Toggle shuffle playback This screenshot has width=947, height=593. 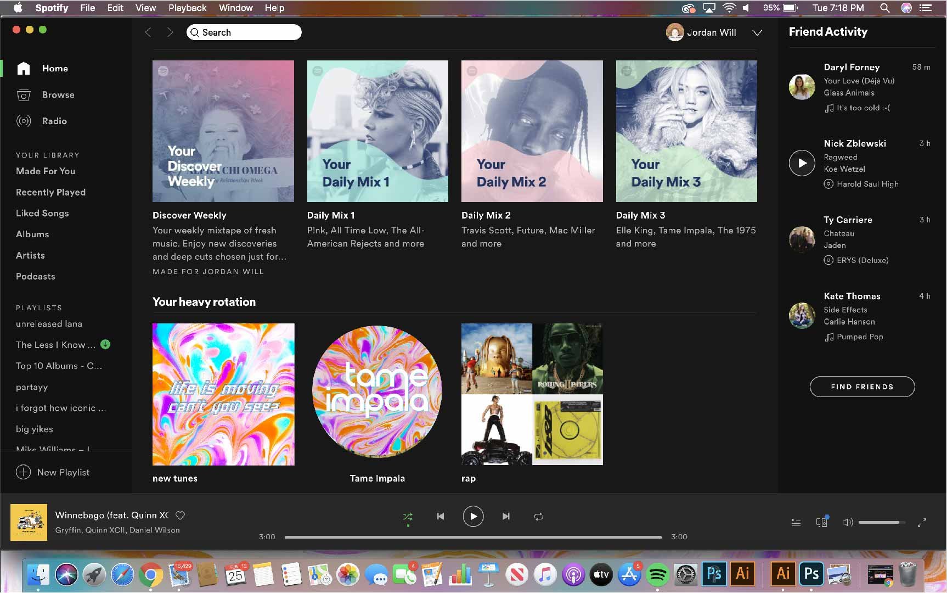coord(408,517)
